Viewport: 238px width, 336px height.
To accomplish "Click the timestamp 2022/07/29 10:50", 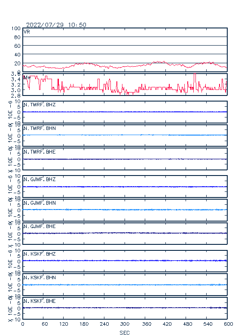I will click(56, 25).
